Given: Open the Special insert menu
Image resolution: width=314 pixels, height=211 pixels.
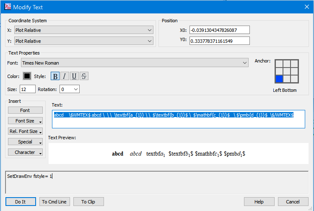Looking at the screenshot, I should point(25,142).
